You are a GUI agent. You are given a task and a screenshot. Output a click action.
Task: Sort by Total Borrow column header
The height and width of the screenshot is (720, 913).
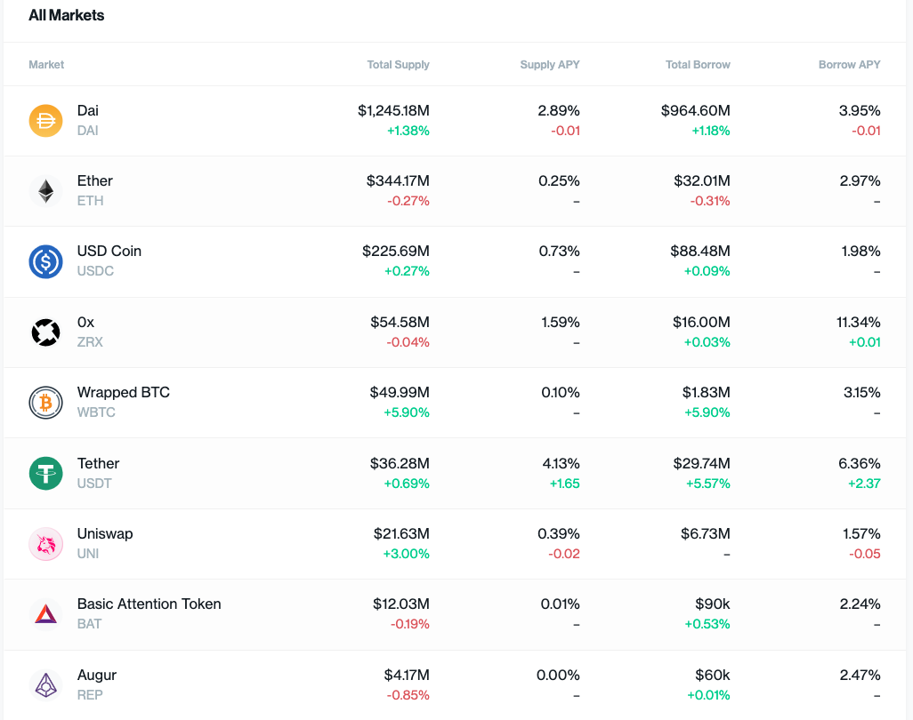click(x=698, y=65)
